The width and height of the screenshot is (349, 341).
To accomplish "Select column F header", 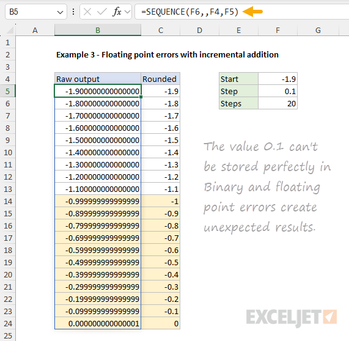I will pyautogui.click(x=277, y=31).
